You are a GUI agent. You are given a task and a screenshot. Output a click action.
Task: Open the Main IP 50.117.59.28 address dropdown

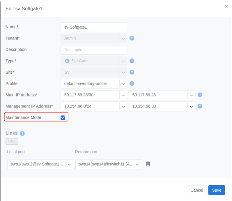pos(191,95)
